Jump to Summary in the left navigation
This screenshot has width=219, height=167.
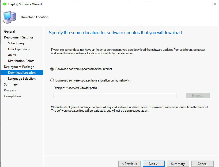[11, 84]
